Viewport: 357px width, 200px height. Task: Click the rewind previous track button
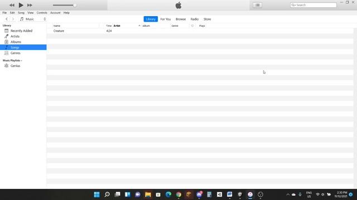pos(12,5)
